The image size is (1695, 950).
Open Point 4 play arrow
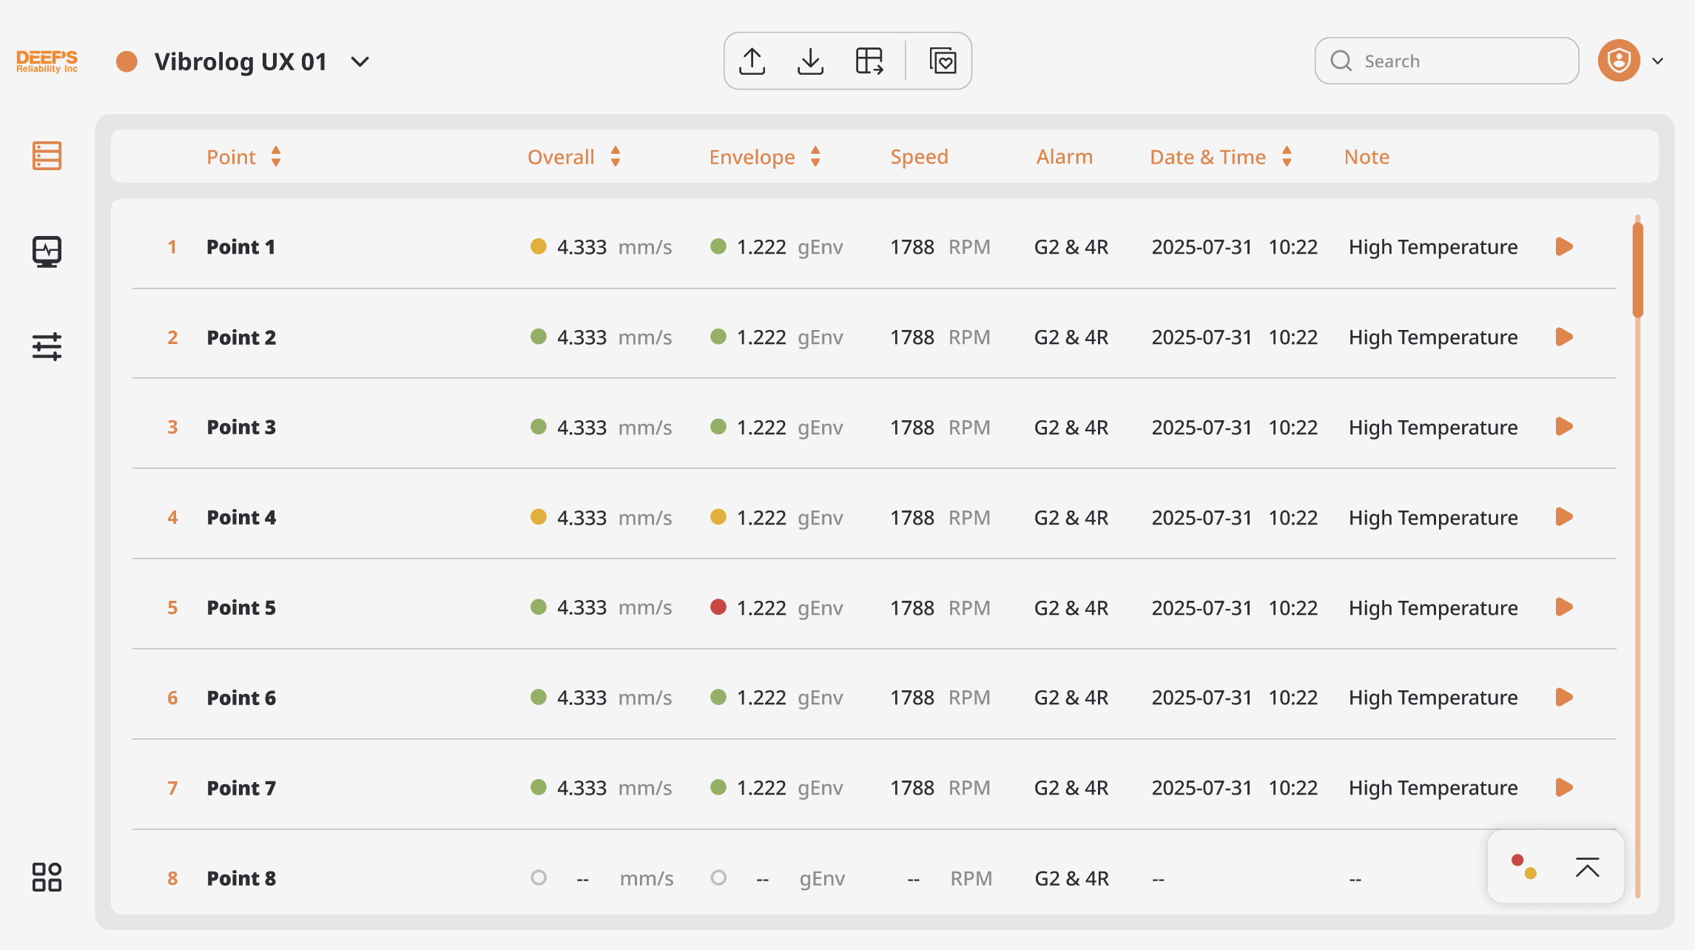click(1564, 517)
